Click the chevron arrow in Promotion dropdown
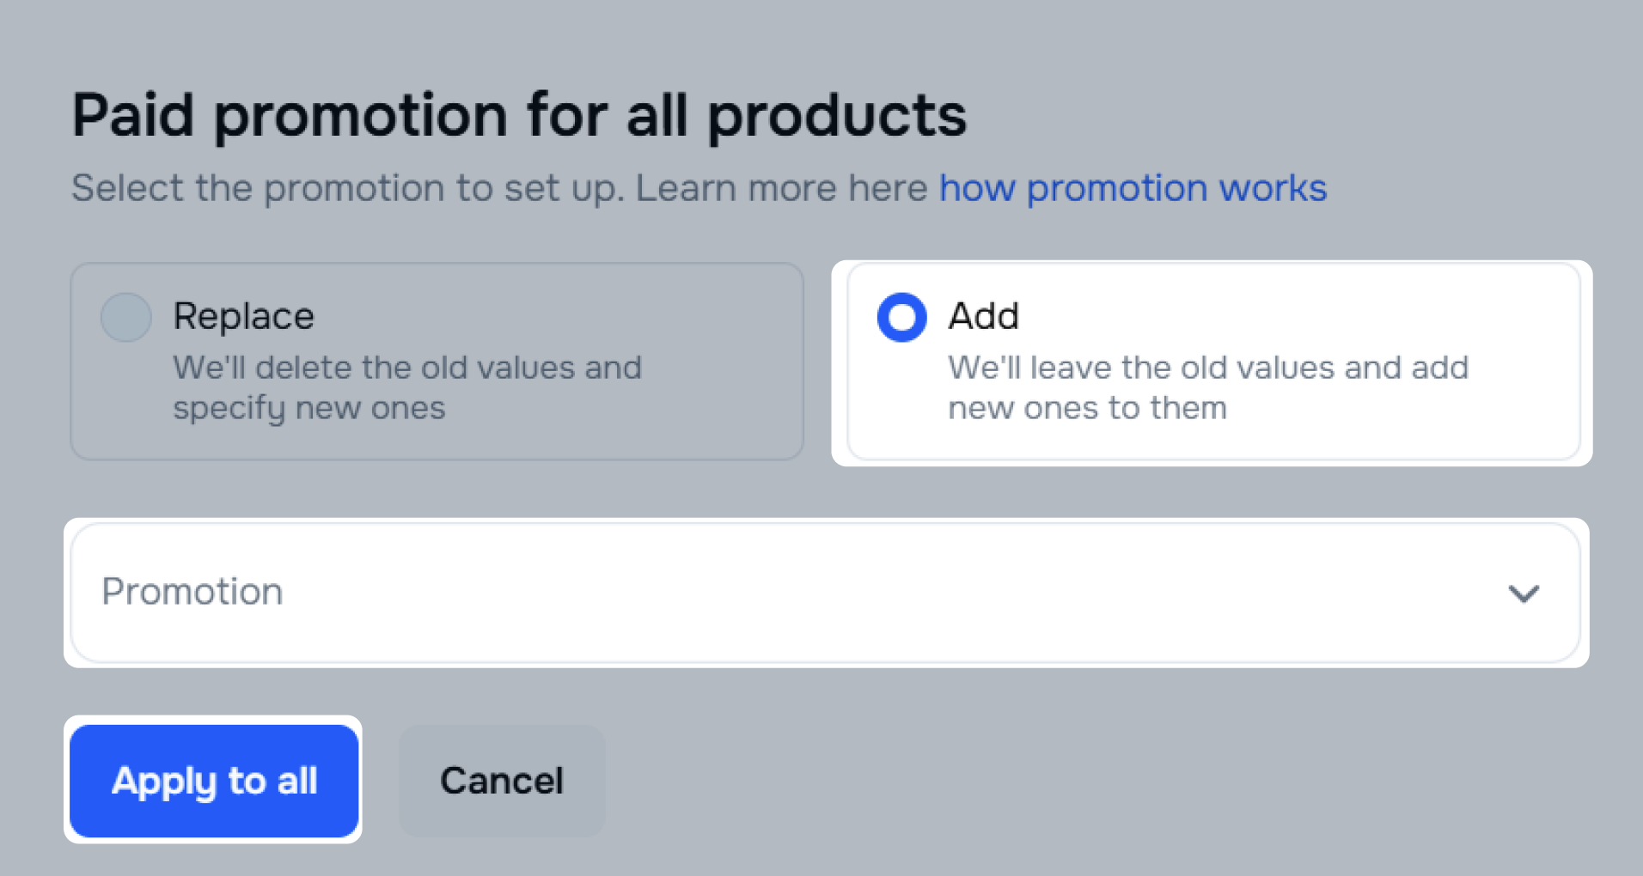The width and height of the screenshot is (1643, 876). [x=1524, y=593]
